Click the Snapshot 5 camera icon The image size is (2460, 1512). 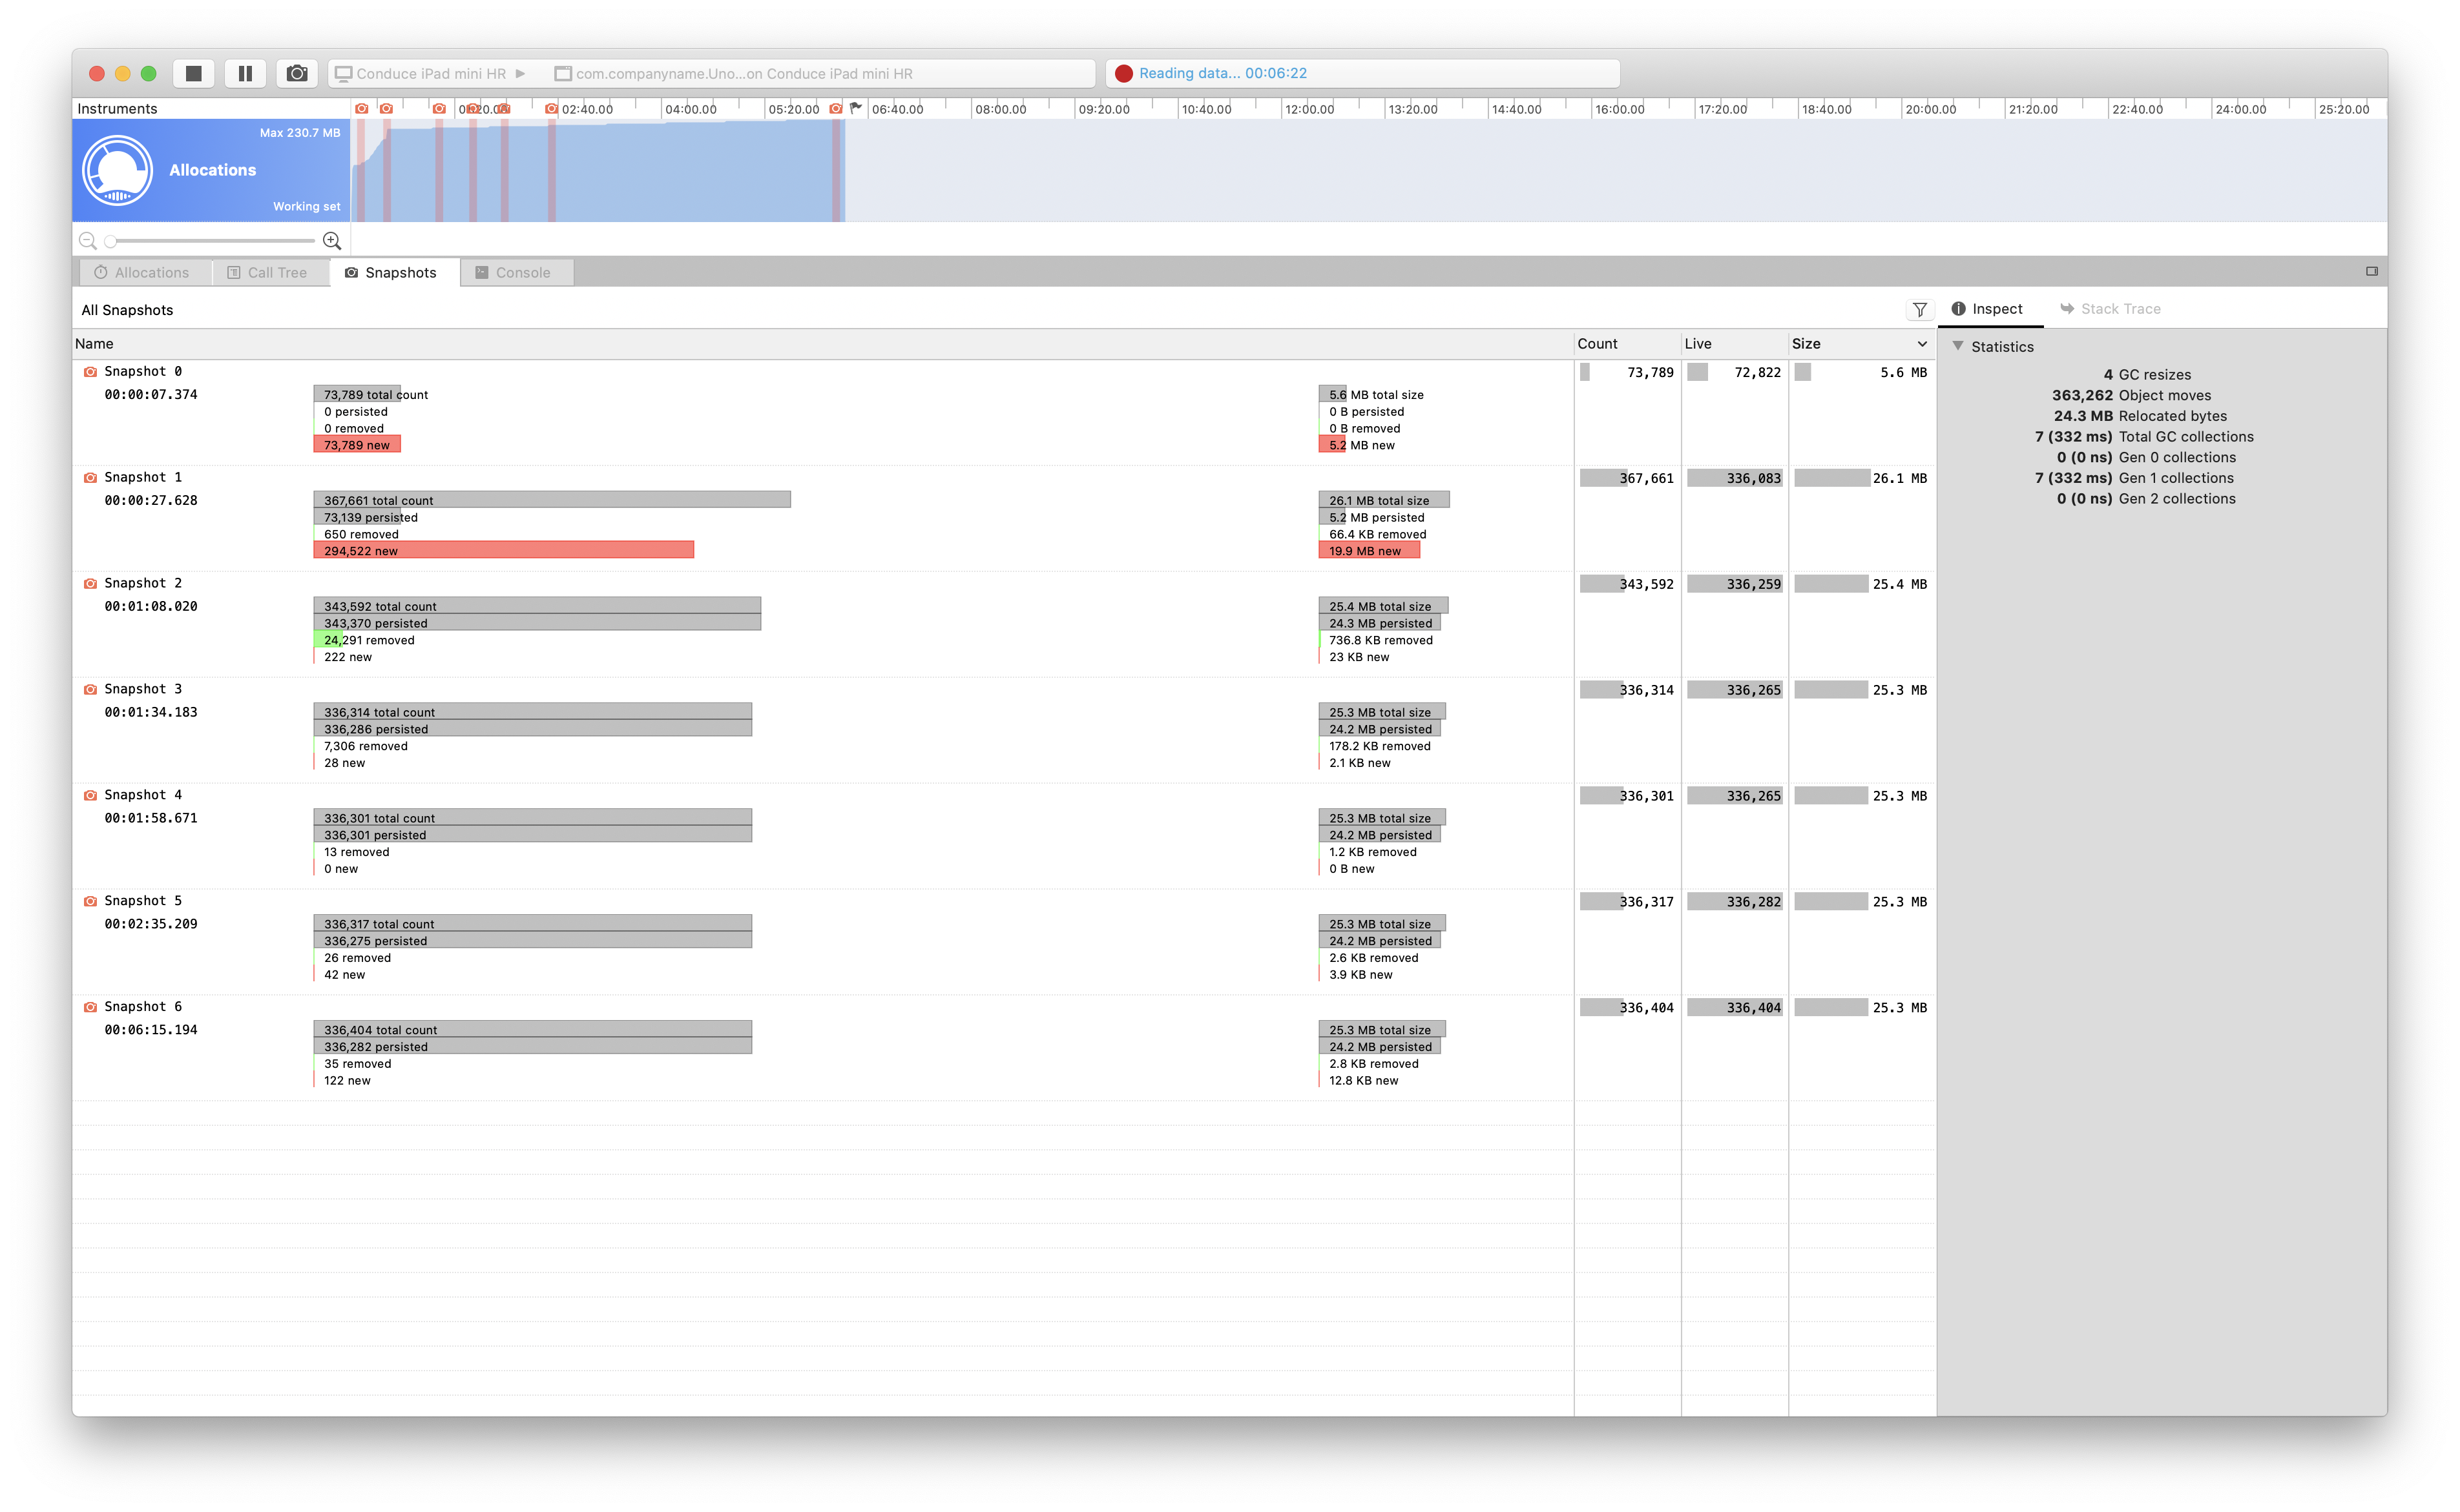coord(90,902)
